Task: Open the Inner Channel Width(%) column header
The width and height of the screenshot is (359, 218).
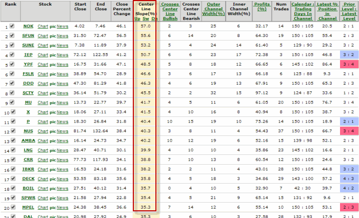Action: pos(239,9)
